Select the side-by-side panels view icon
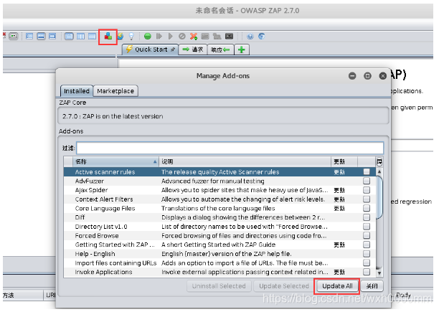This screenshot has width=439, height=312. (x=80, y=36)
